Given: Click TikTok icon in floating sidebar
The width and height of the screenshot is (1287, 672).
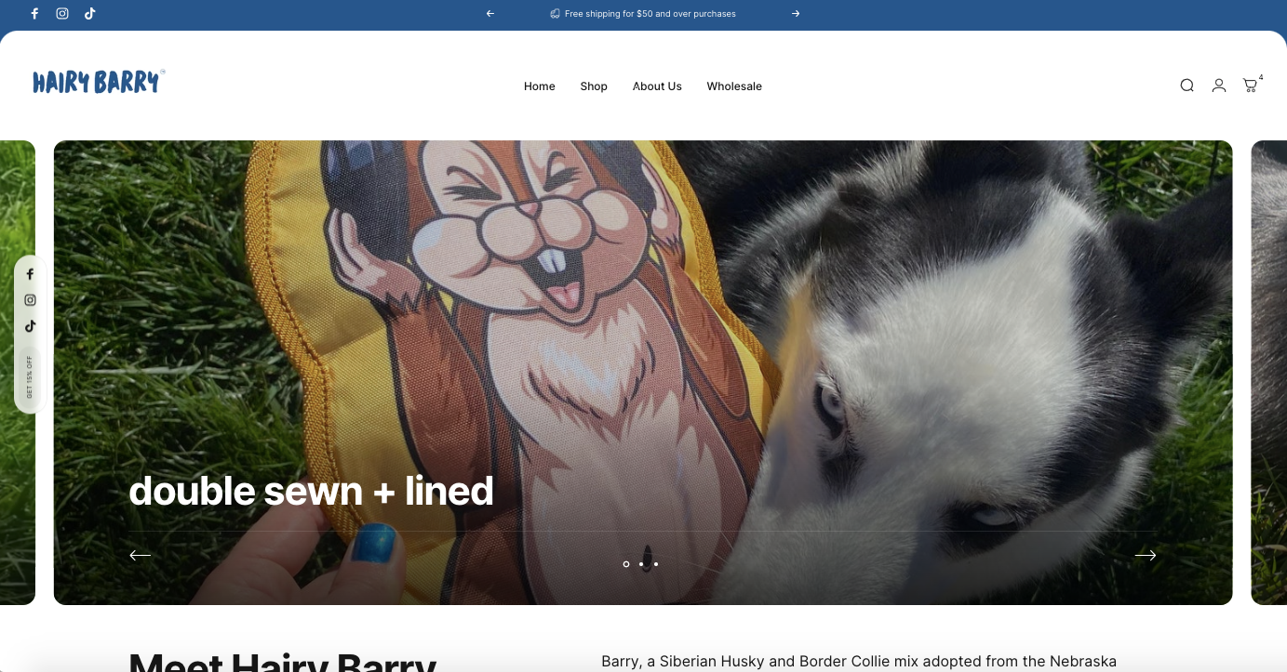Looking at the screenshot, I should pyautogui.click(x=30, y=326).
